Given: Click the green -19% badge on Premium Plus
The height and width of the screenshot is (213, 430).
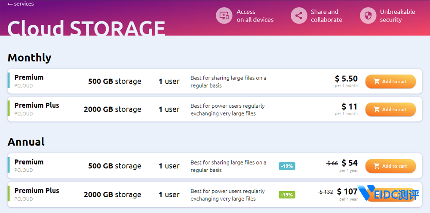Looking at the screenshot, I should pyautogui.click(x=287, y=195).
